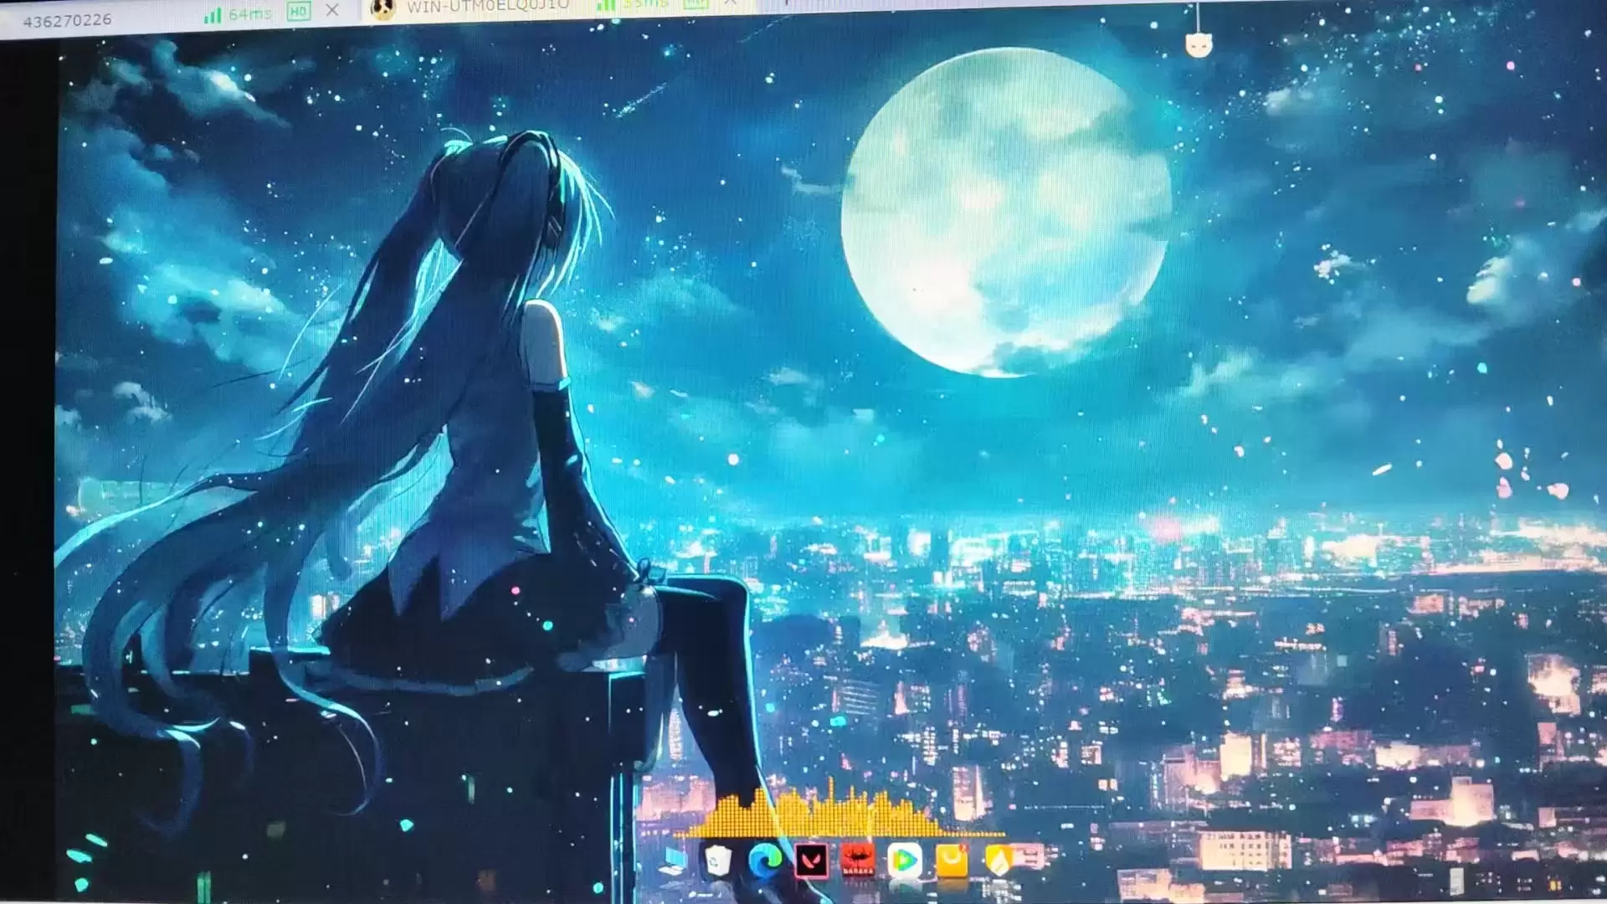This screenshot has width=1607, height=904.
Task: Open the orange shopping bag app
Action: coord(952,860)
